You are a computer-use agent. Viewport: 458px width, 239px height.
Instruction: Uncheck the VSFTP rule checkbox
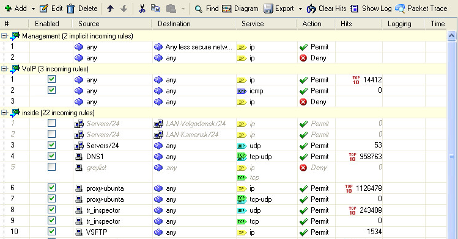pyautogui.click(x=52, y=232)
